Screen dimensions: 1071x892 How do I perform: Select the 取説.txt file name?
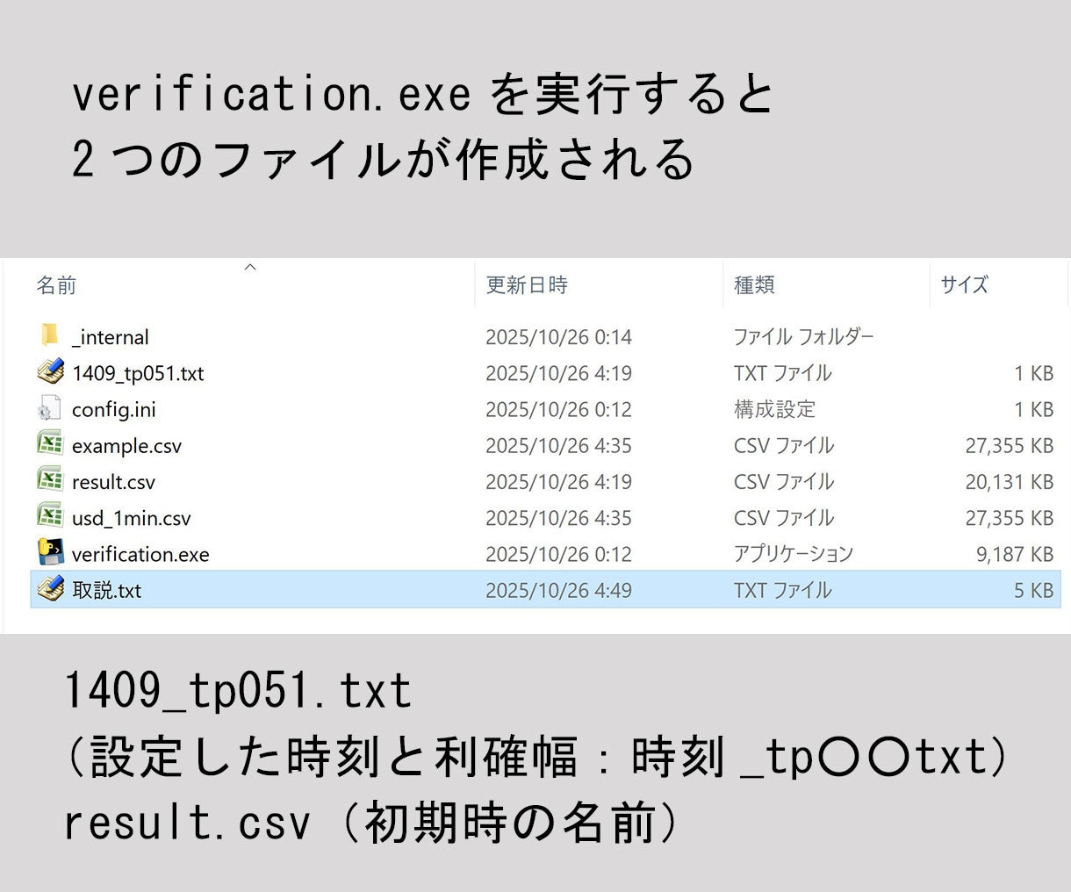[106, 590]
